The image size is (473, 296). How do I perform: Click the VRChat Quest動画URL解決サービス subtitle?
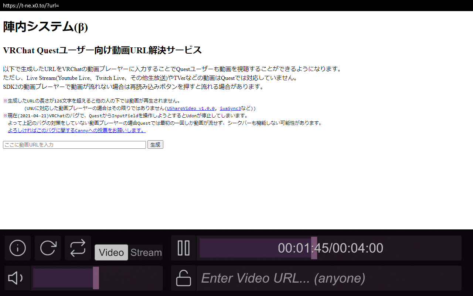pos(102,50)
